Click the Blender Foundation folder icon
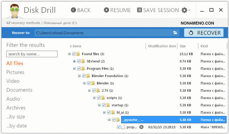 [x=88, y=76]
